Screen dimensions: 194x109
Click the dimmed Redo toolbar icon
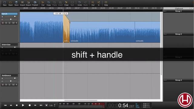(x=85, y=3)
